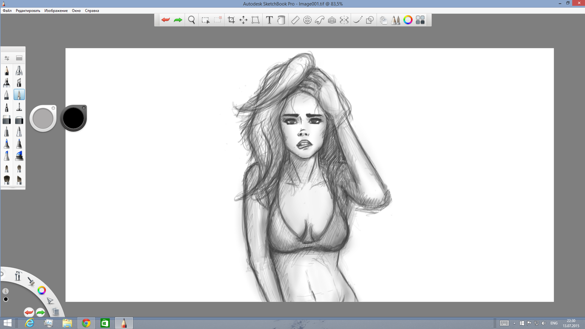This screenshot has width=585, height=329.
Task: Pick the Distort transform tool
Action: click(x=255, y=20)
